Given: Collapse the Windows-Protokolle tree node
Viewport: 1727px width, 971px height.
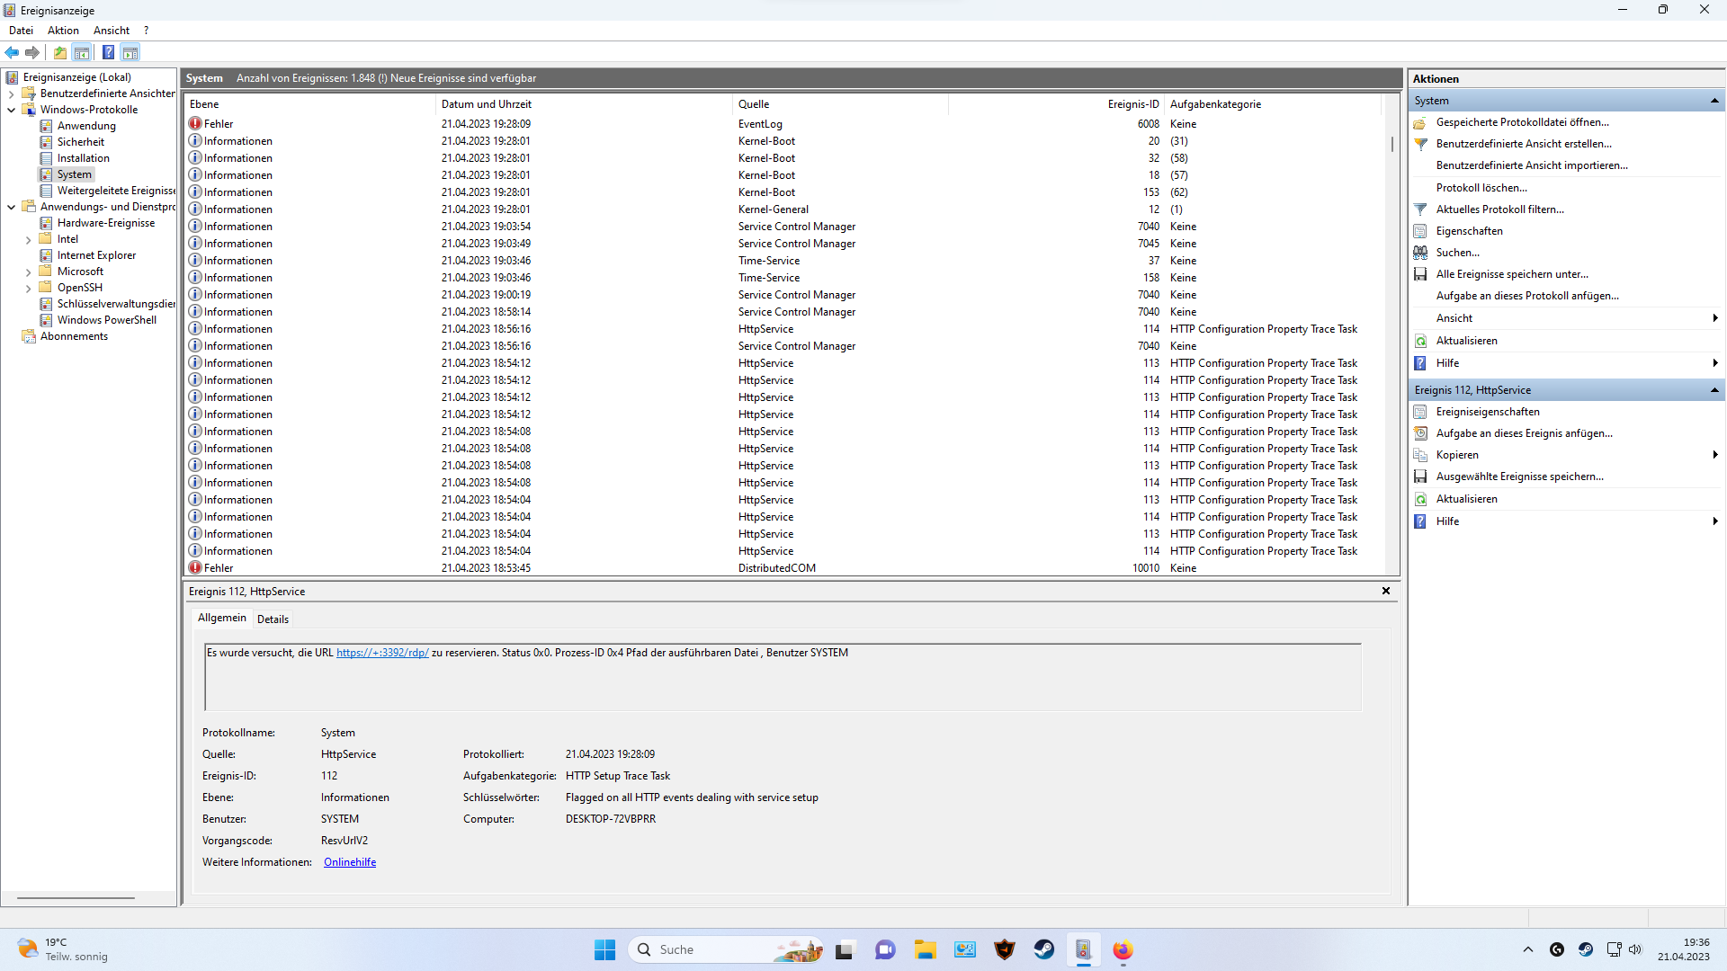Looking at the screenshot, I should click(11, 110).
